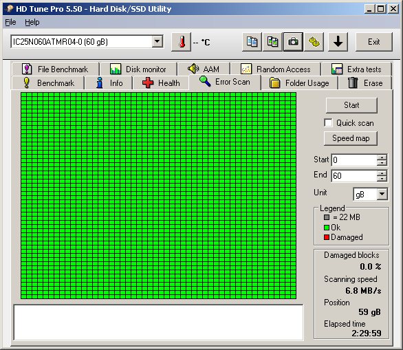
Task: Switch to Random Access tab
Action: point(276,69)
